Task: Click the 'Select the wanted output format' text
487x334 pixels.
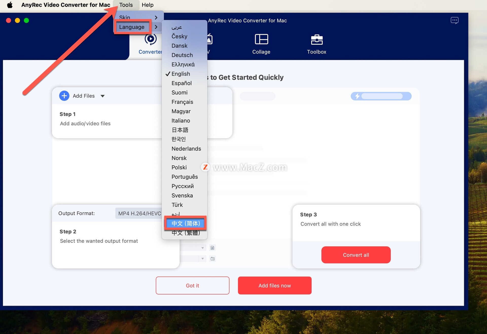Action: pyautogui.click(x=99, y=241)
